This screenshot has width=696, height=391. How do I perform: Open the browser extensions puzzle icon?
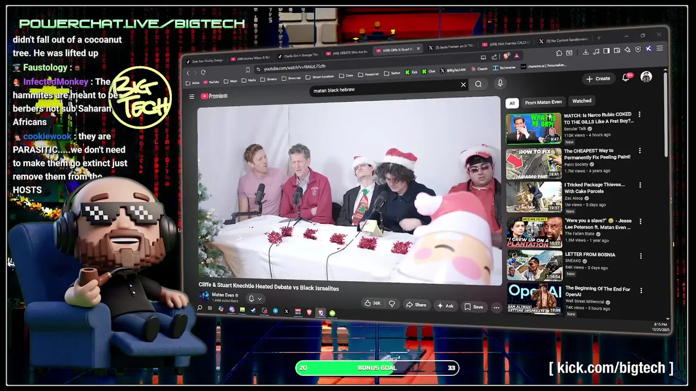click(x=559, y=53)
